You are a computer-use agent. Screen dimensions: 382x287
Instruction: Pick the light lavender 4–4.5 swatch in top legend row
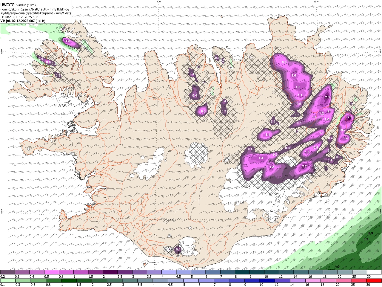[x=169, y=272]
